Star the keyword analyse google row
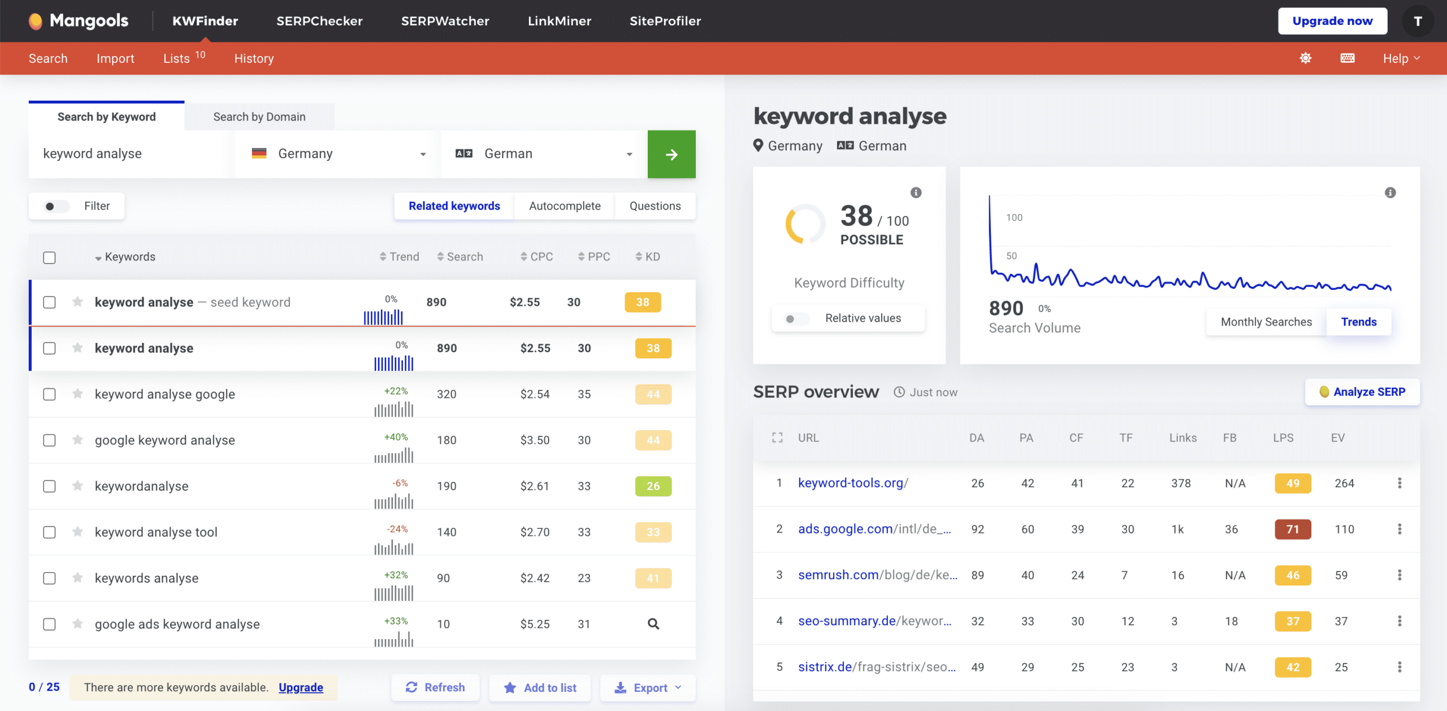The height and width of the screenshot is (711, 1447). [x=78, y=394]
